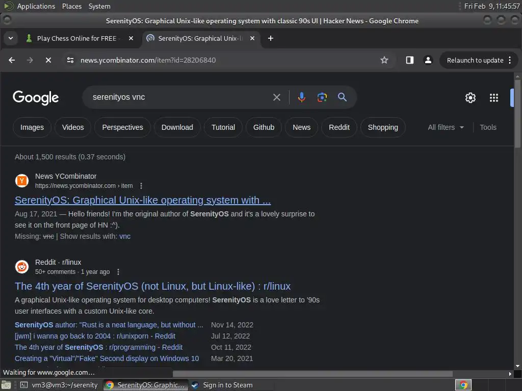Open the jwm unixporn Reddit link

pos(95,336)
